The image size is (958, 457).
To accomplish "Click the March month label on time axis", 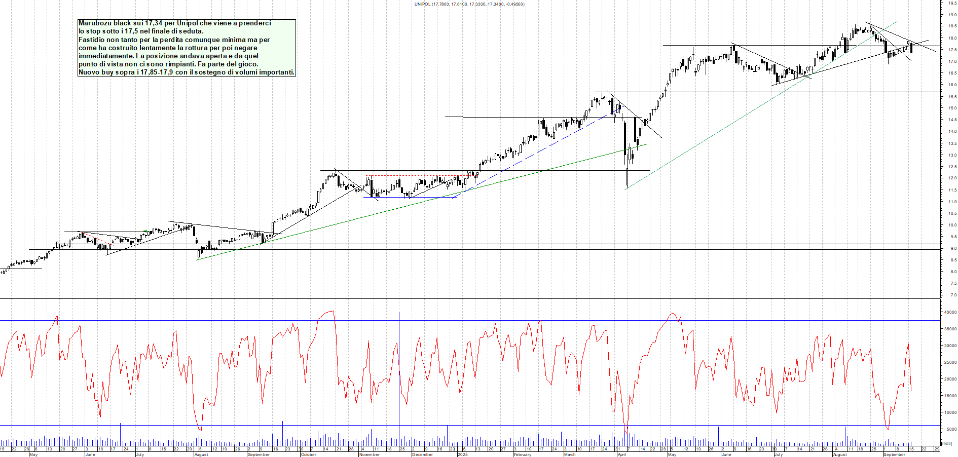I will pyautogui.click(x=570, y=454).
